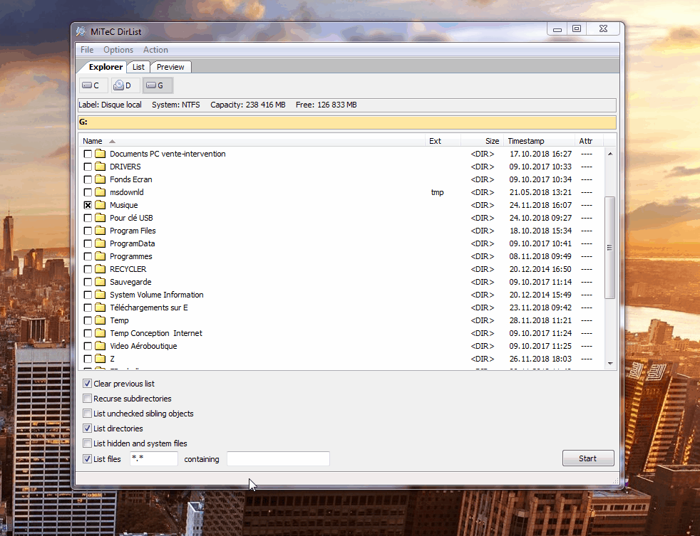Click the Sauvegarde folder icon

point(101,282)
